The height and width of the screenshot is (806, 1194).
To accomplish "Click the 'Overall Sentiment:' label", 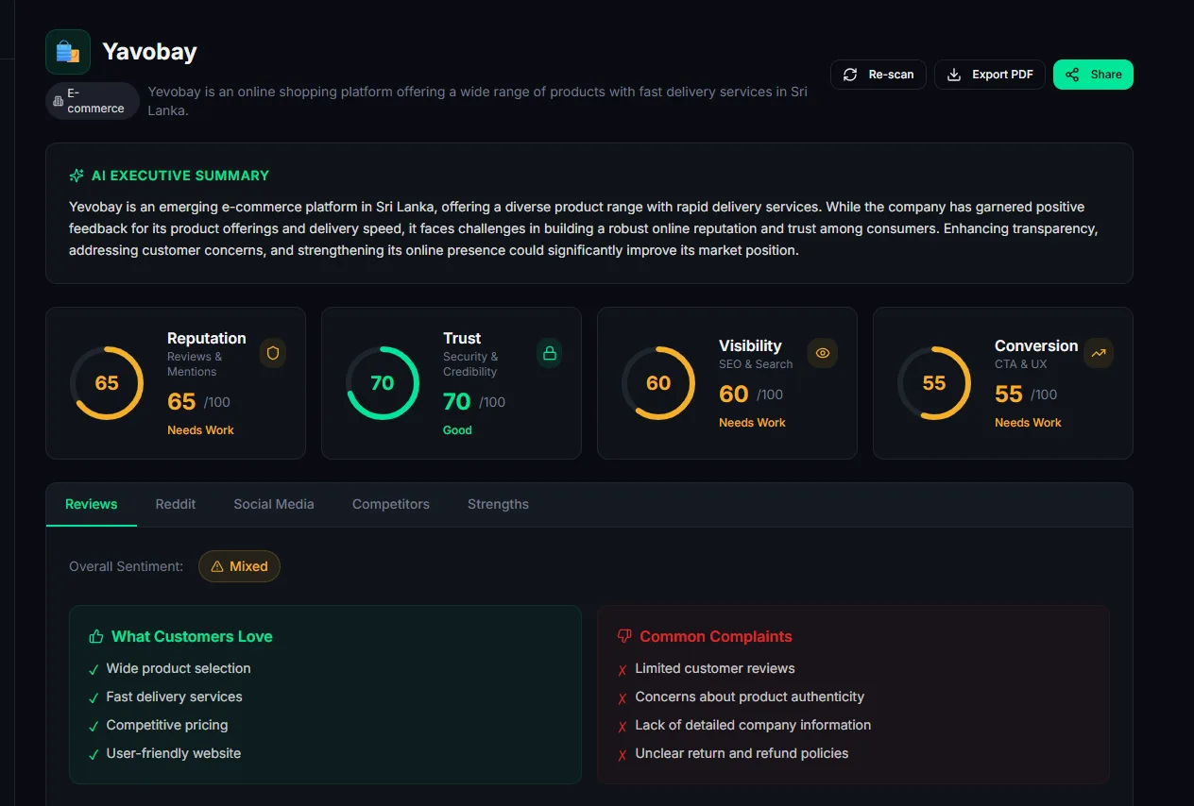I will coord(126,566).
